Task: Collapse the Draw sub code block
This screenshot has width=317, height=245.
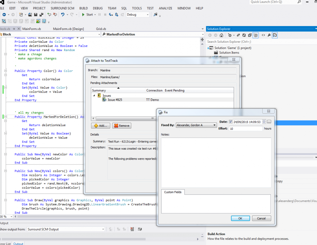Action: [x=6, y=200]
